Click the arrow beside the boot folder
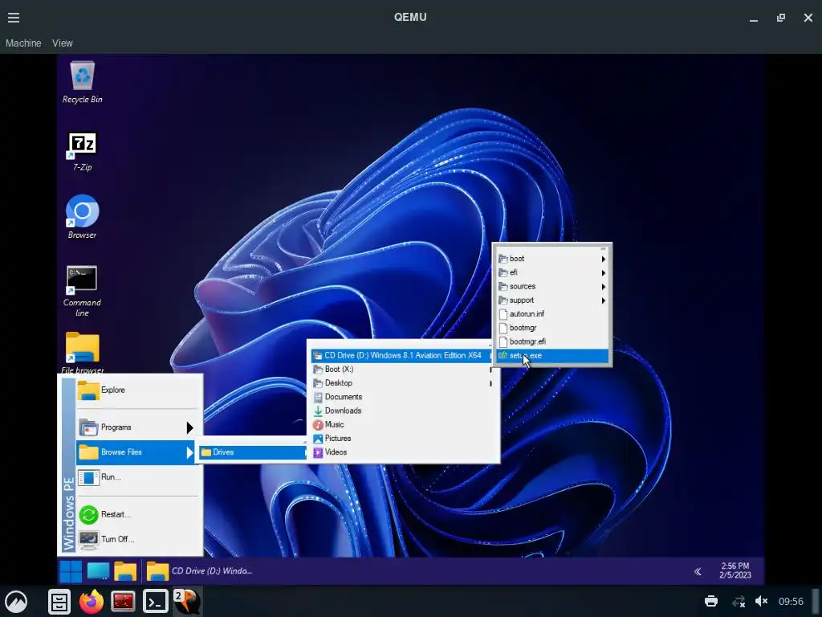822x617 pixels. pyautogui.click(x=604, y=259)
